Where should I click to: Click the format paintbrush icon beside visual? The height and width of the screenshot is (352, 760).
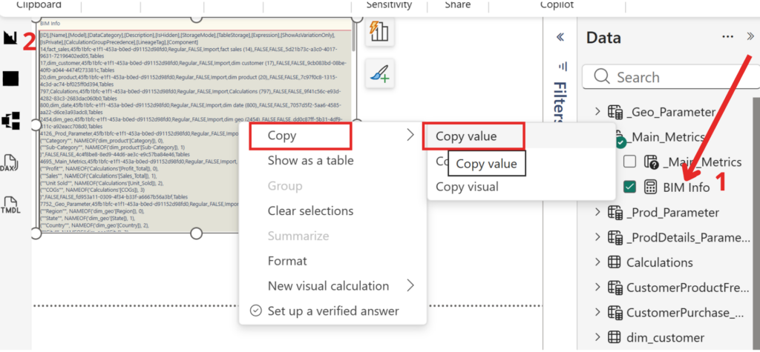click(379, 73)
